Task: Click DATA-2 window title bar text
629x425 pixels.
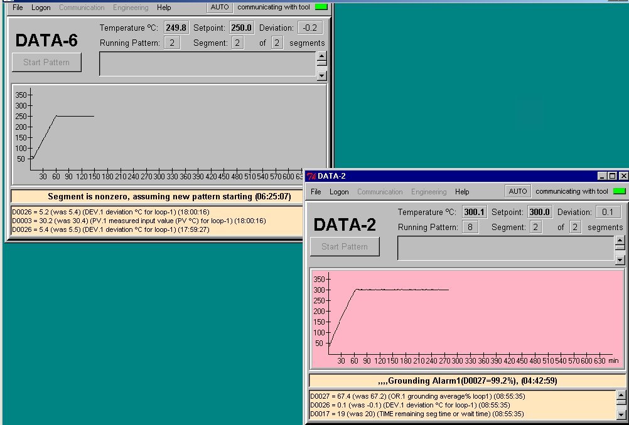Action: (331, 176)
